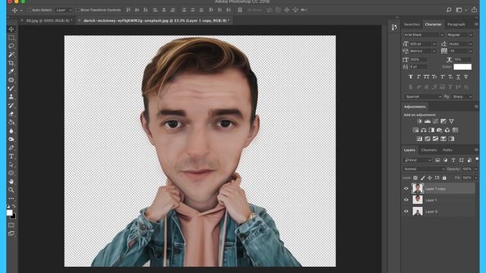Toggle the Auto-Select checkbox
This screenshot has width=486, height=273.
[x=30, y=10]
